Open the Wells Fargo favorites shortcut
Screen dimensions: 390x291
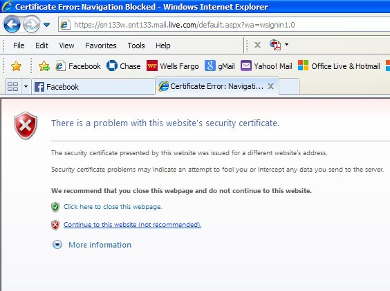173,66
